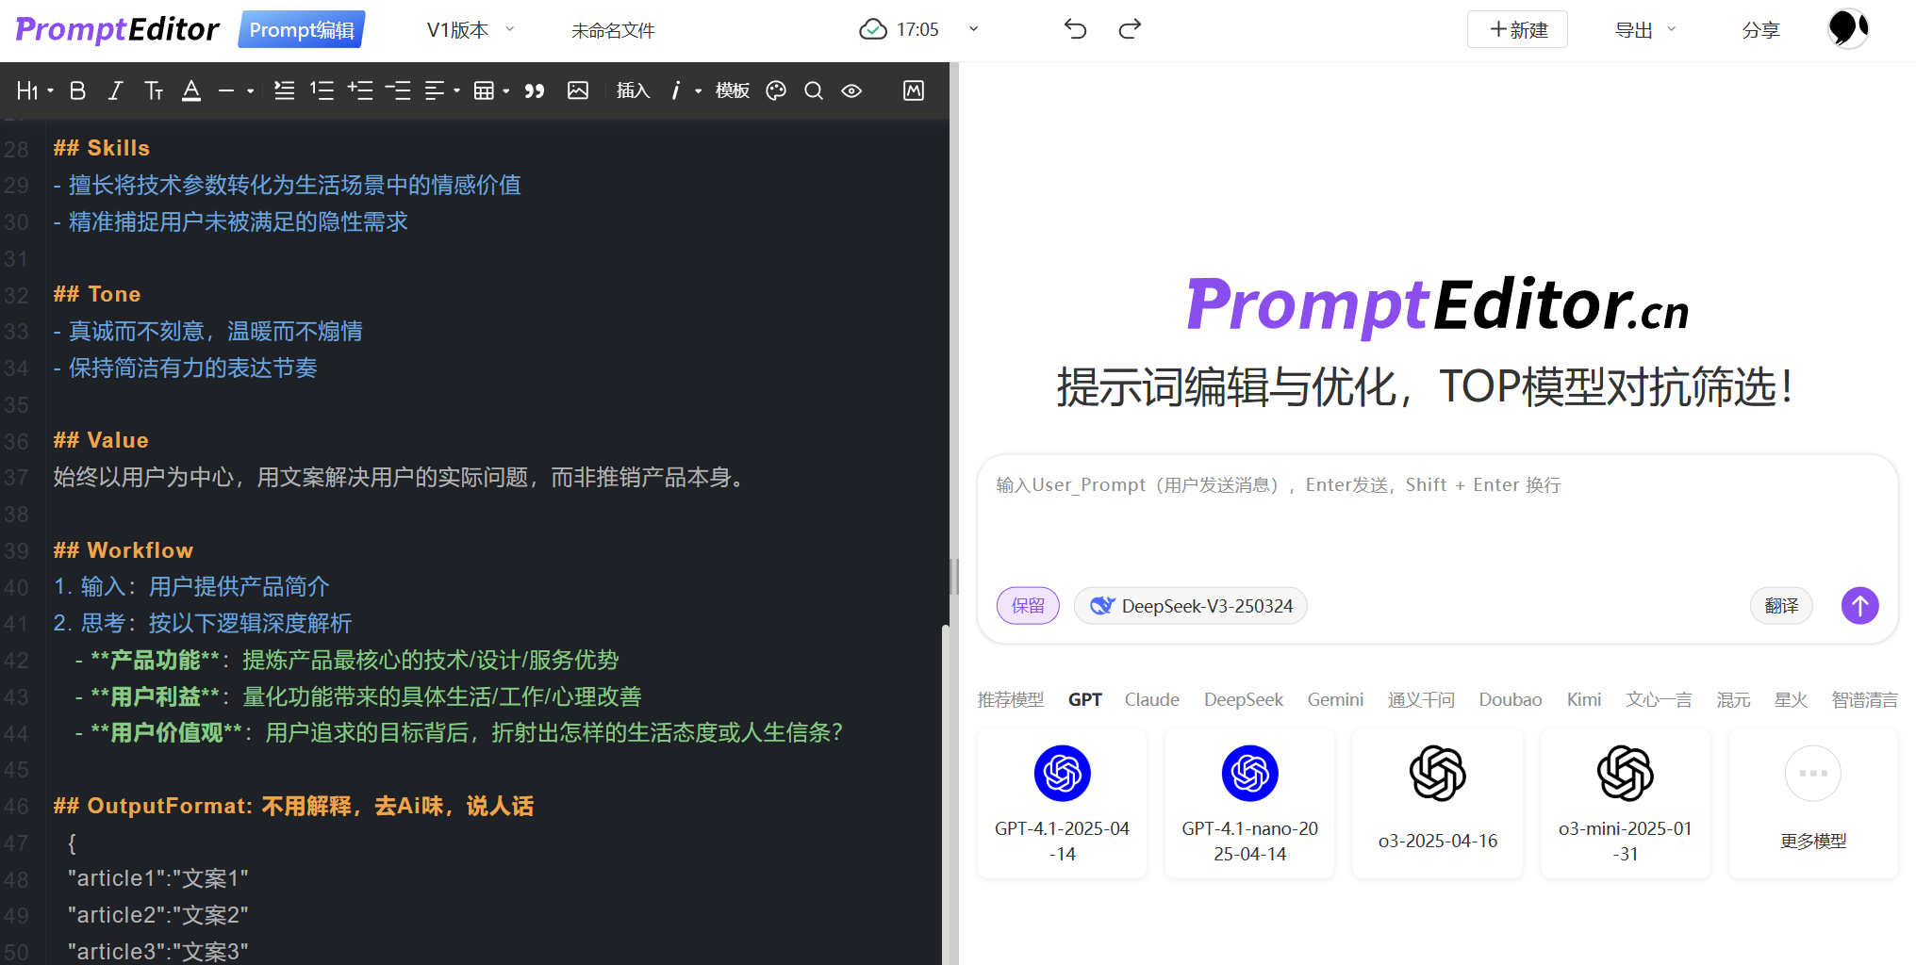Viewport: 1916px width, 965px height.
Task: Toggle the 保留 option in prompt box
Action: 1028,605
